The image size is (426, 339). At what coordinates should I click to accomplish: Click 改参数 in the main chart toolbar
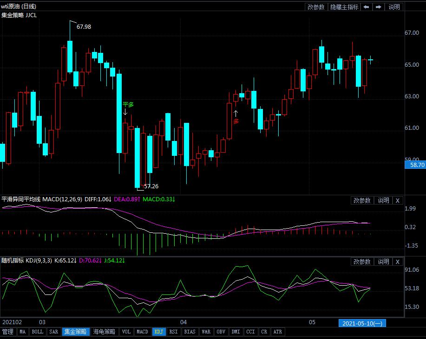tap(316, 7)
